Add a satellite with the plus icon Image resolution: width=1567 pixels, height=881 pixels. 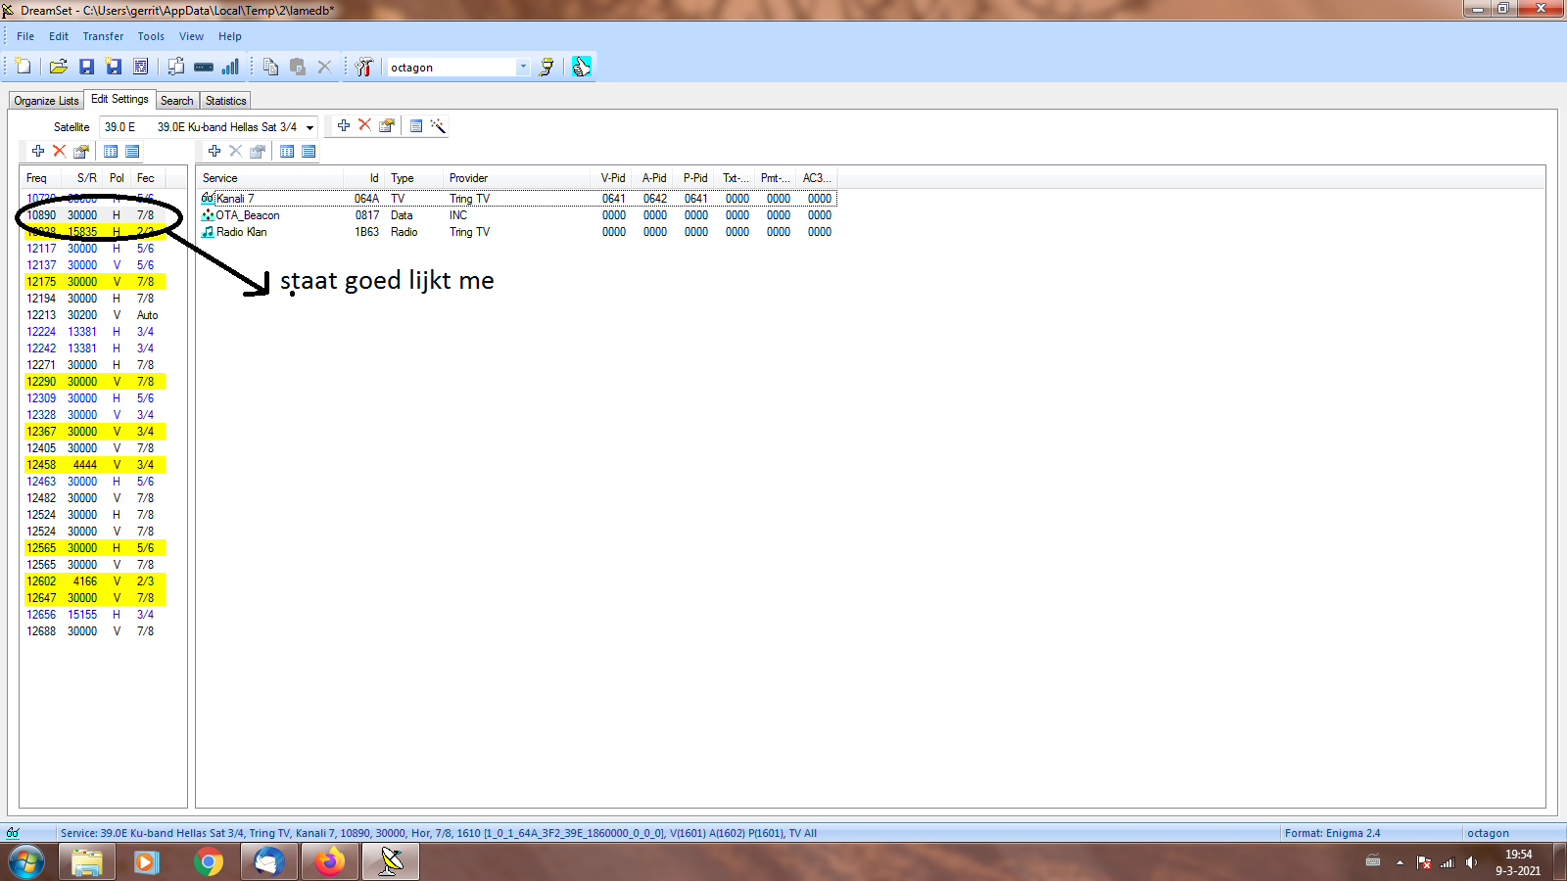(x=343, y=125)
